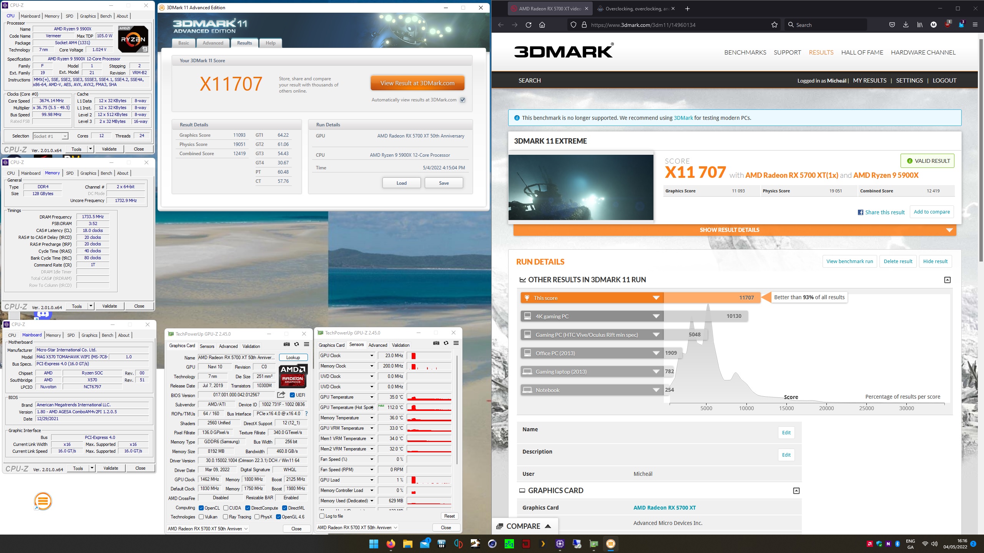The image size is (984, 553).
Task: Collapse the GRAPHICS CARD section
Action: (x=796, y=491)
